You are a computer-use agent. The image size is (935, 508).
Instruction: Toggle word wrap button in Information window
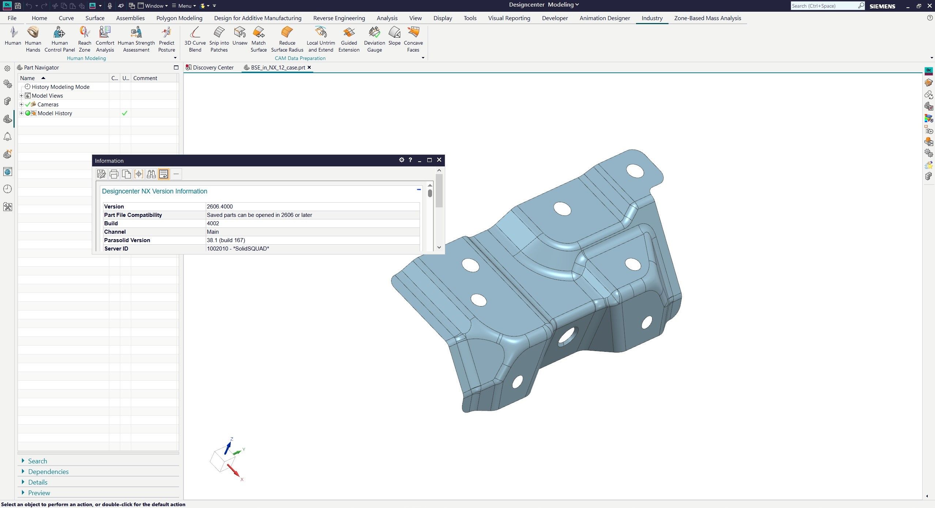[164, 174]
